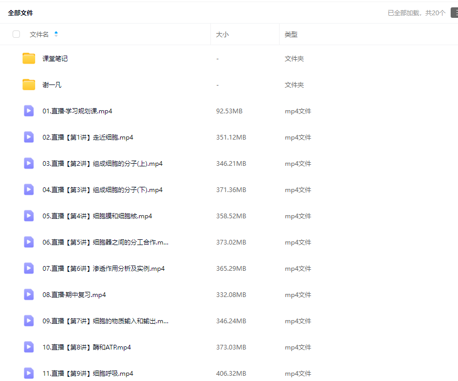
Task: Click the 全部文件 heading
Action: pos(20,13)
